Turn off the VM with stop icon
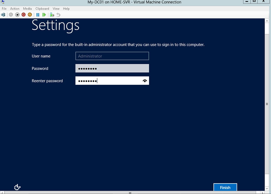Viewport: 271px width, 194px height. pos(17,15)
